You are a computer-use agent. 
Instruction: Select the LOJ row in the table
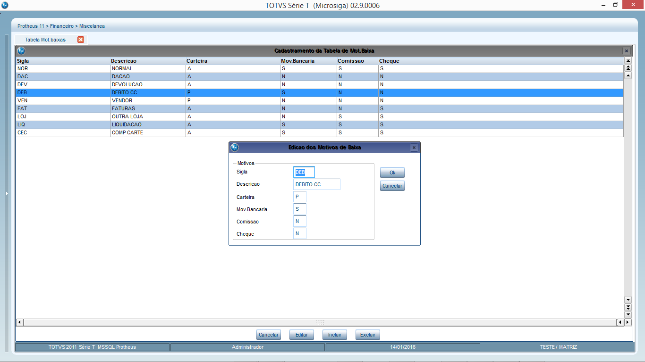320,117
